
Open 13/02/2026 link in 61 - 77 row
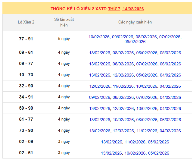(100, 120)
